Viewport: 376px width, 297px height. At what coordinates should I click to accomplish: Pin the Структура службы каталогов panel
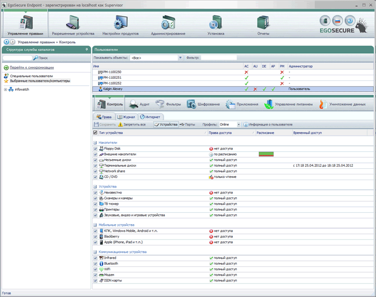click(x=86, y=49)
